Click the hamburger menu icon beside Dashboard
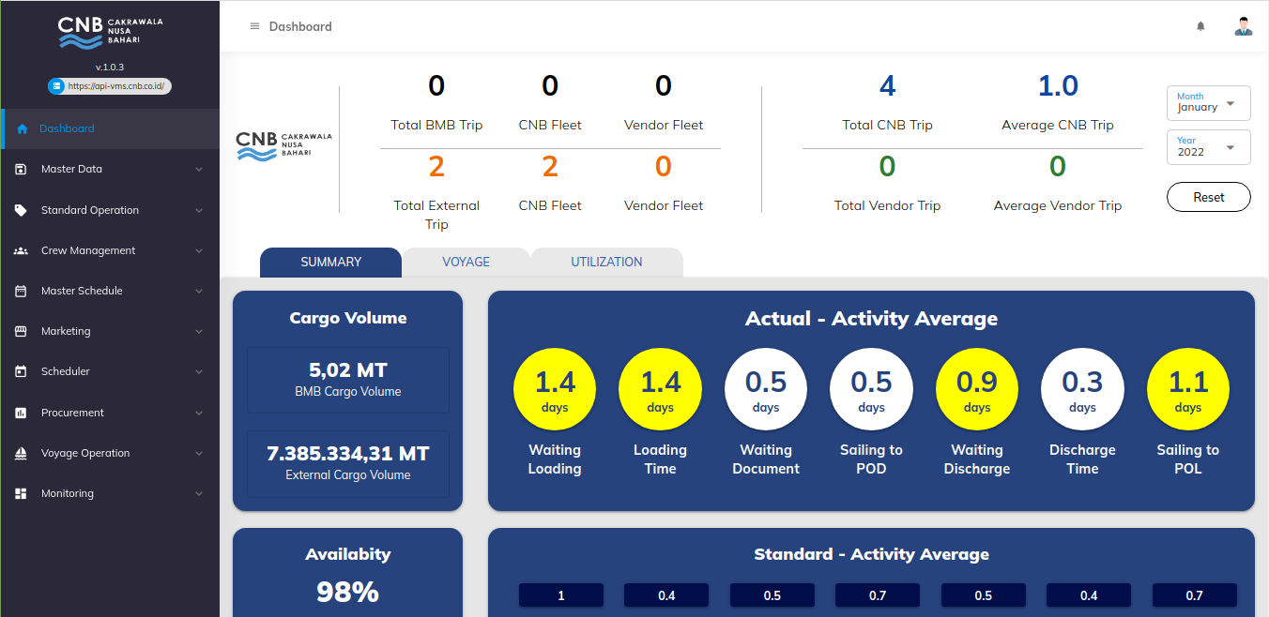 (x=254, y=26)
